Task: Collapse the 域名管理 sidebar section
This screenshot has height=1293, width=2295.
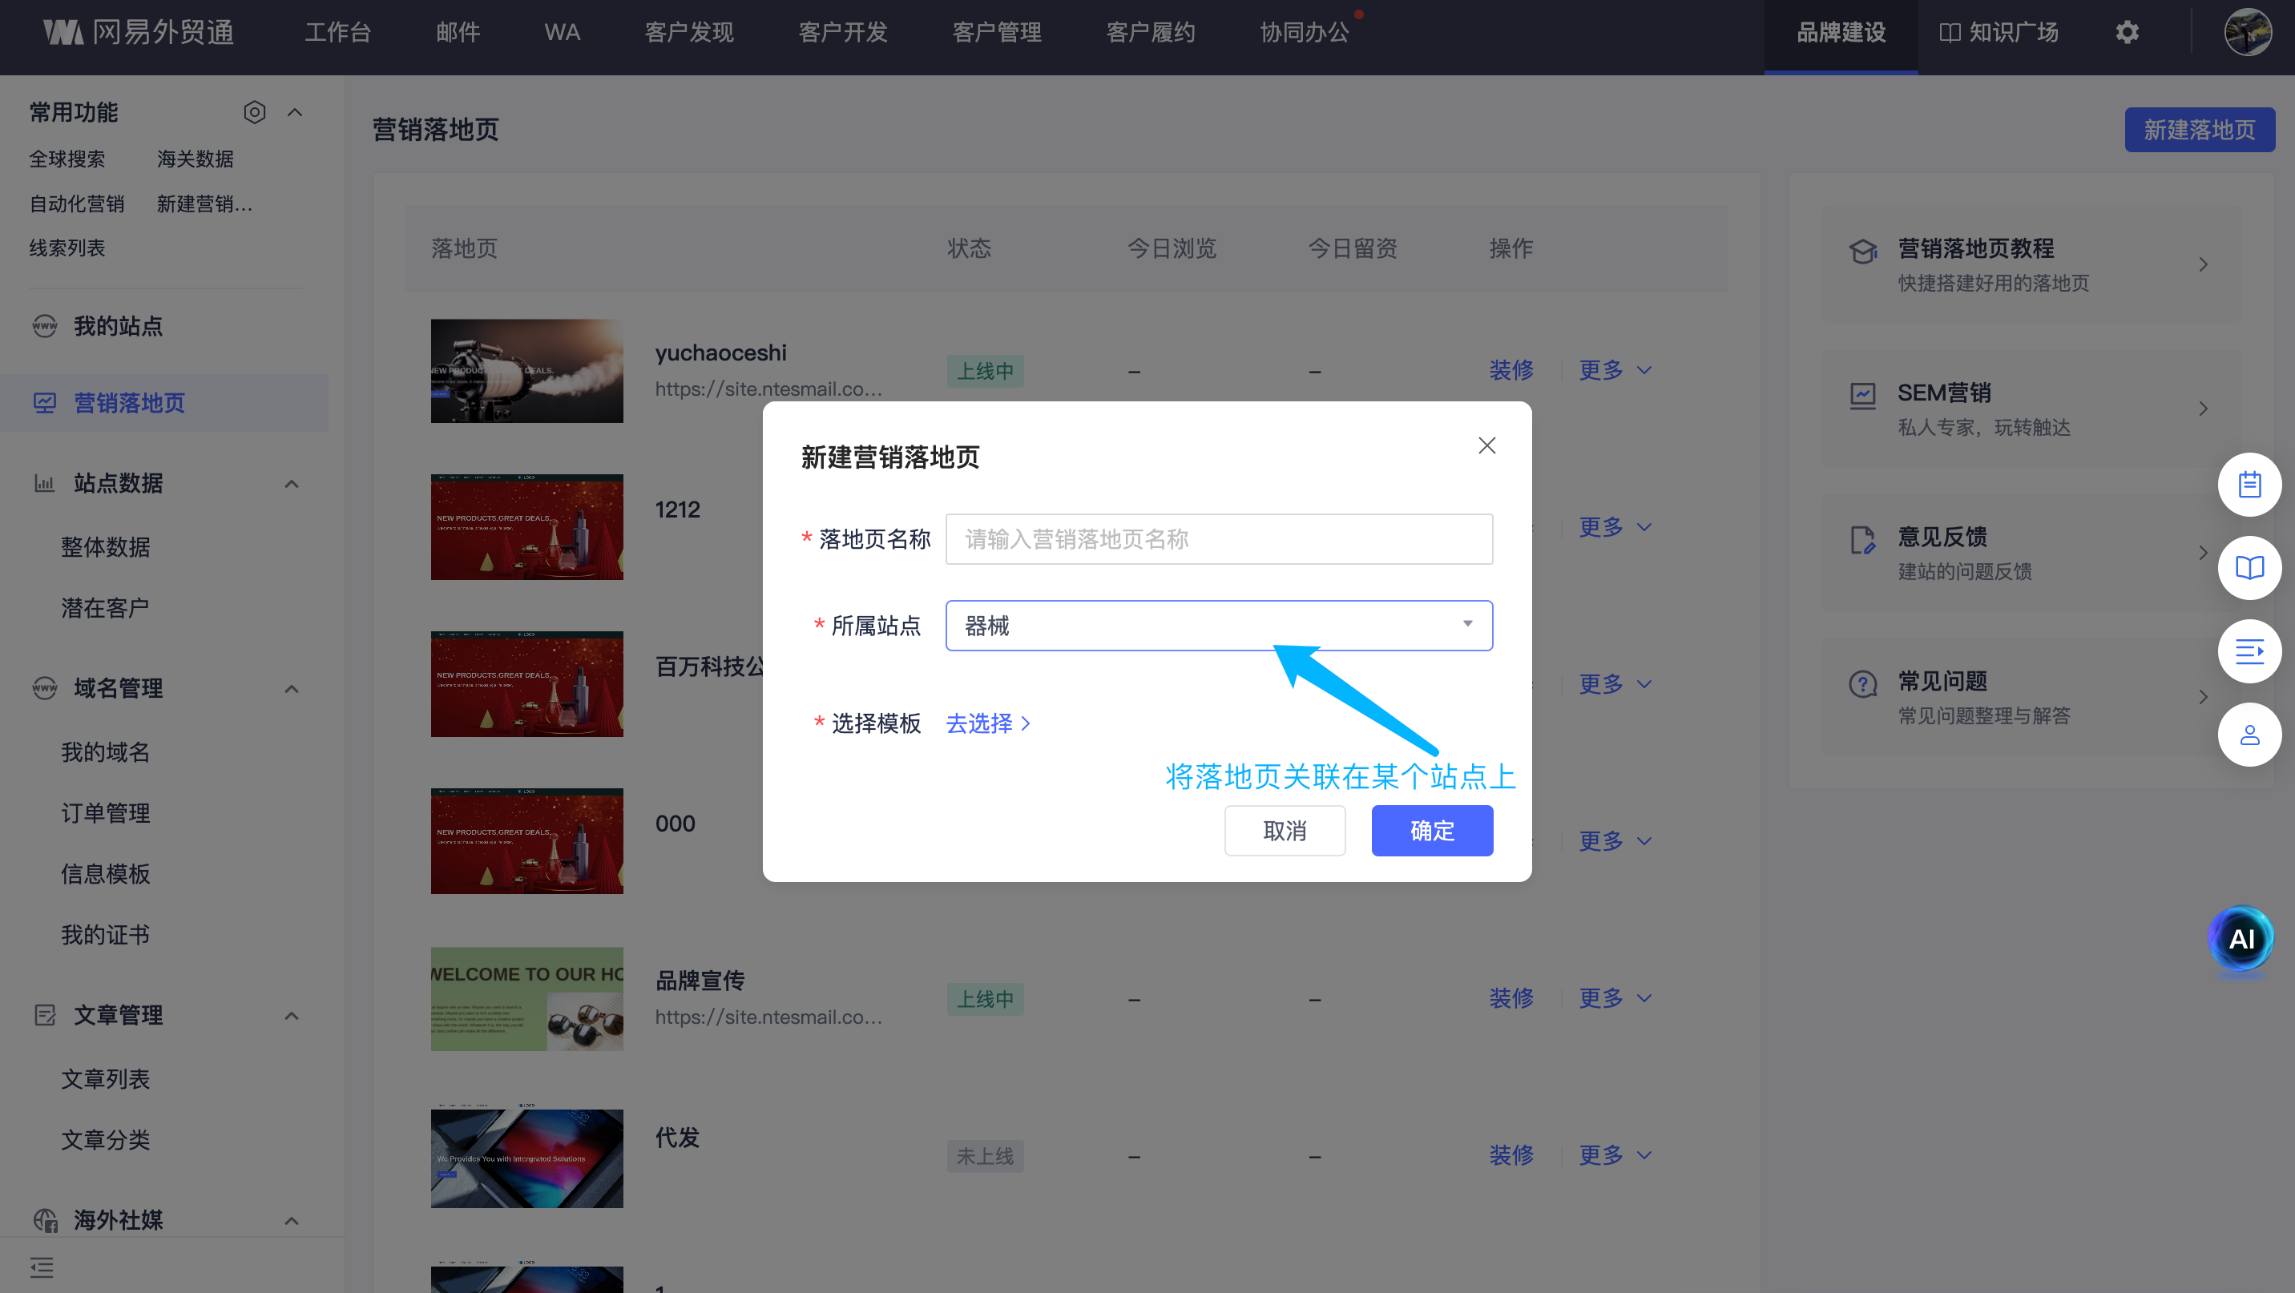Action: point(292,688)
